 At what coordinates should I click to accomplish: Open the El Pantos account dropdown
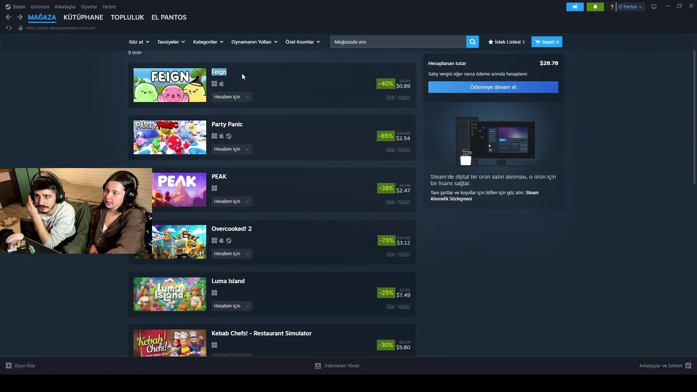pos(630,7)
